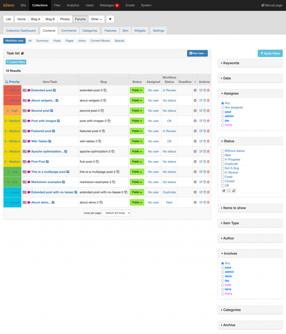Open Public status dropdown for First Post
286x334 pixels.
tap(137, 162)
